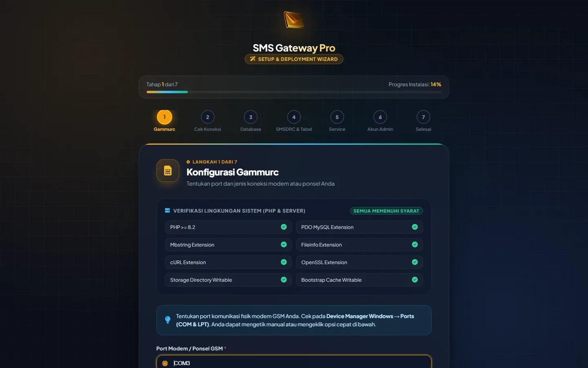Screen dimensions: 588x368
Task: Click the 'Konfigurasi Gammurc' heading
Action: click(233, 172)
